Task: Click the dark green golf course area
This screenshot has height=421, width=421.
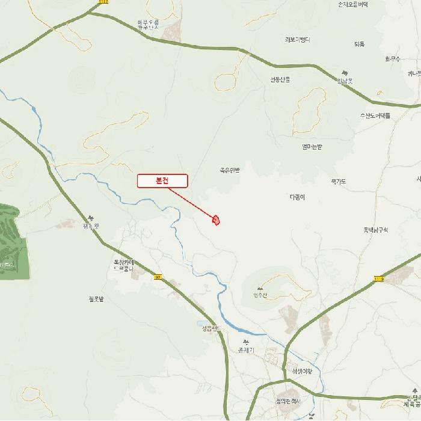Action: pyautogui.click(x=13, y=242)
